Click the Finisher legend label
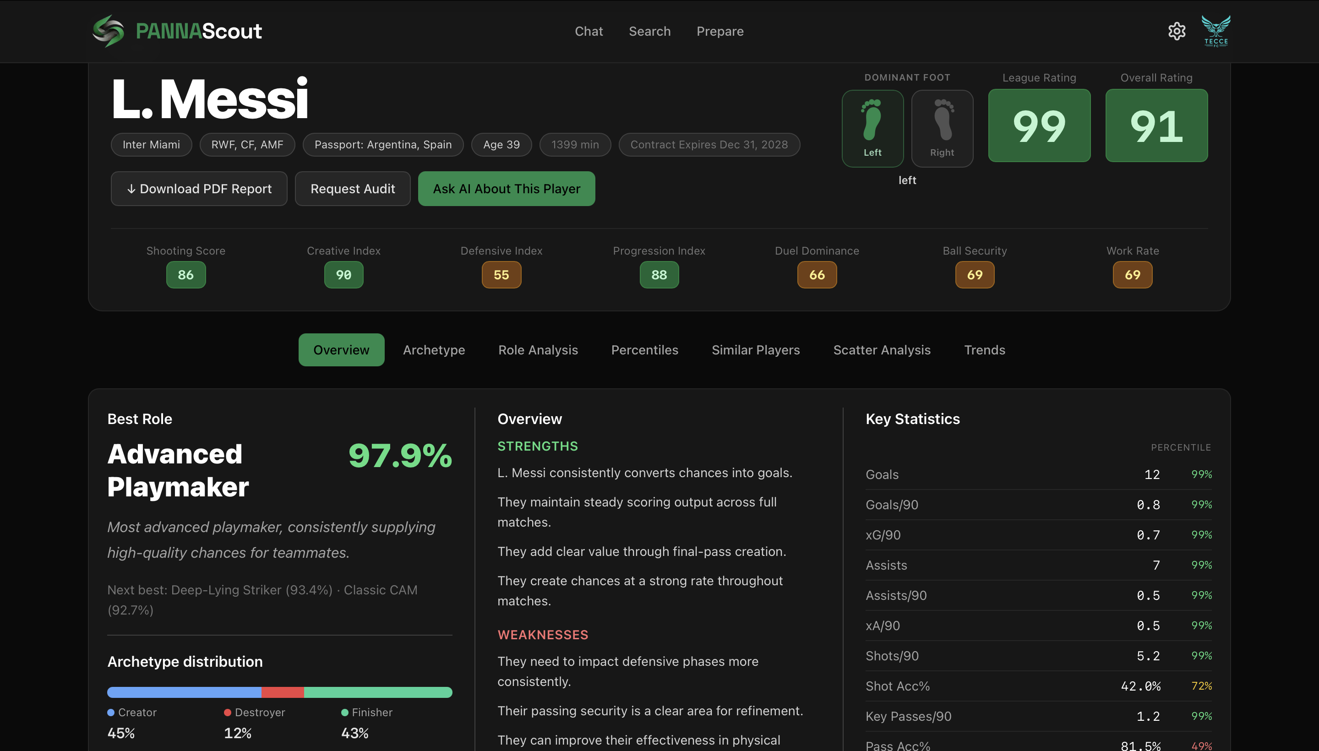Image resolution: width=1319 pixels, height=751 pixels. tap(372, 713)
